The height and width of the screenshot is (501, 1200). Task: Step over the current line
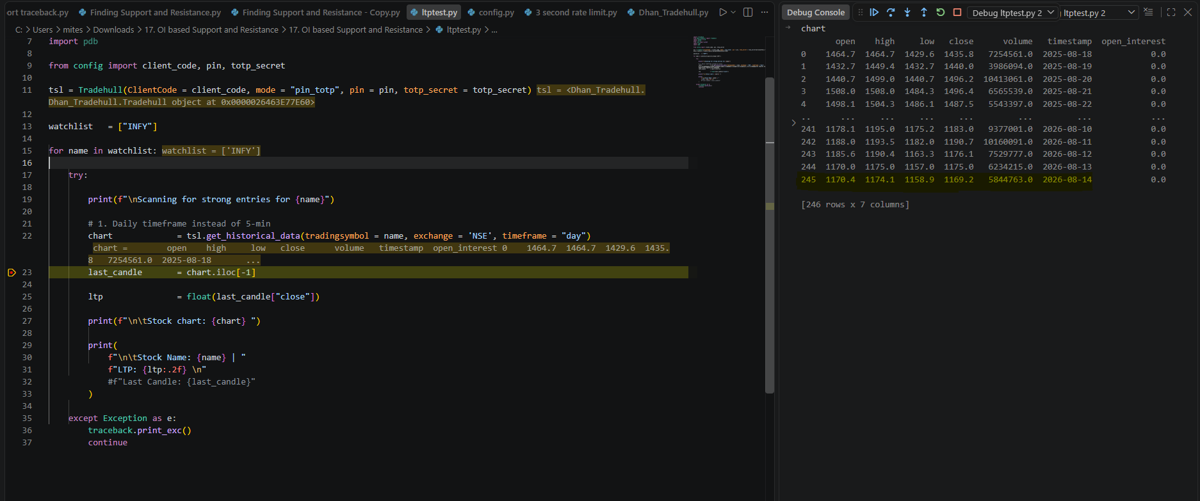pos(891,12)
